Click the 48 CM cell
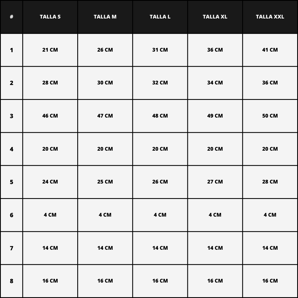 [160, 116]
